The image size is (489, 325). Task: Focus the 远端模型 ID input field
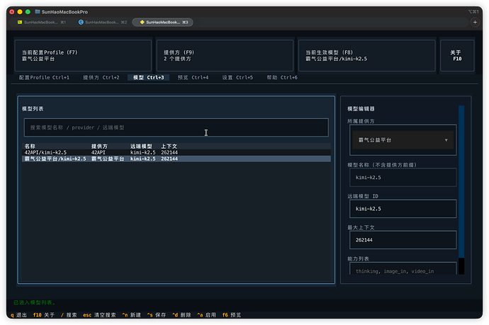point(403,208)
